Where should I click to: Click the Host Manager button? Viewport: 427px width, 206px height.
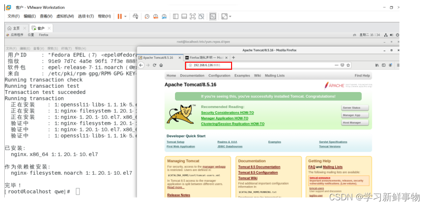(355, 122)
